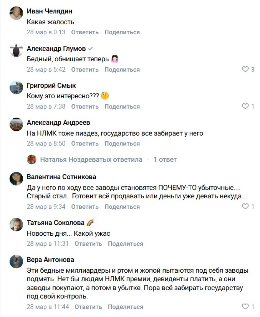Like Вера Антонова's comment with heart
The width and height of the screenshot is (260, 317).
245,307
